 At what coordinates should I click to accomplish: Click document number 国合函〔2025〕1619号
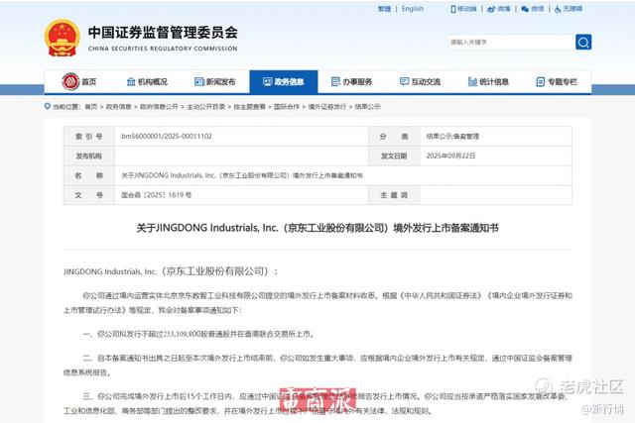157,195
